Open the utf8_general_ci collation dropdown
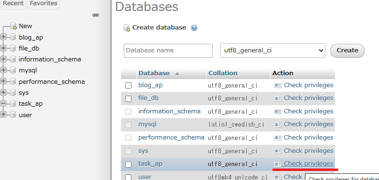The image size is (379, 180). coord(273,50)
